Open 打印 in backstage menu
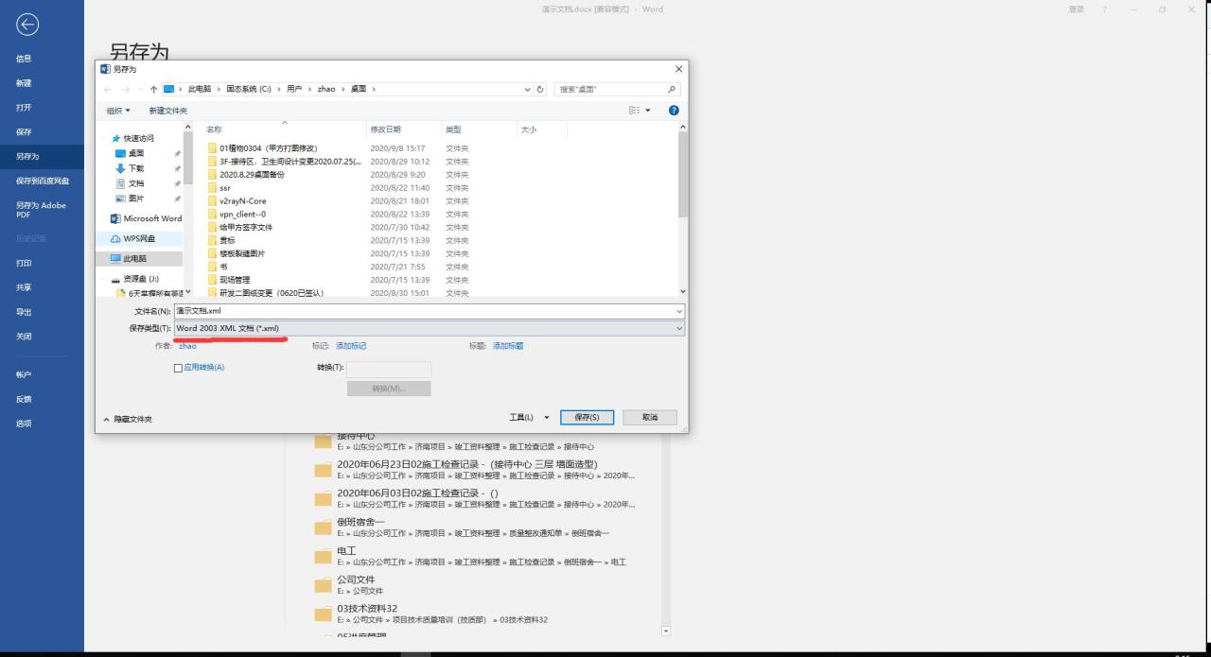Screen dimensions: 1211x657 click(24, 263)
